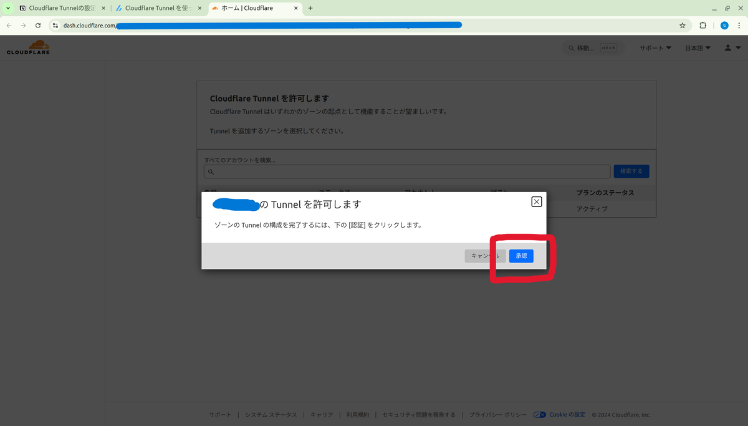Click the プランのステータス column header
Screen dimensions: 748x426
[x=605, y=193]
